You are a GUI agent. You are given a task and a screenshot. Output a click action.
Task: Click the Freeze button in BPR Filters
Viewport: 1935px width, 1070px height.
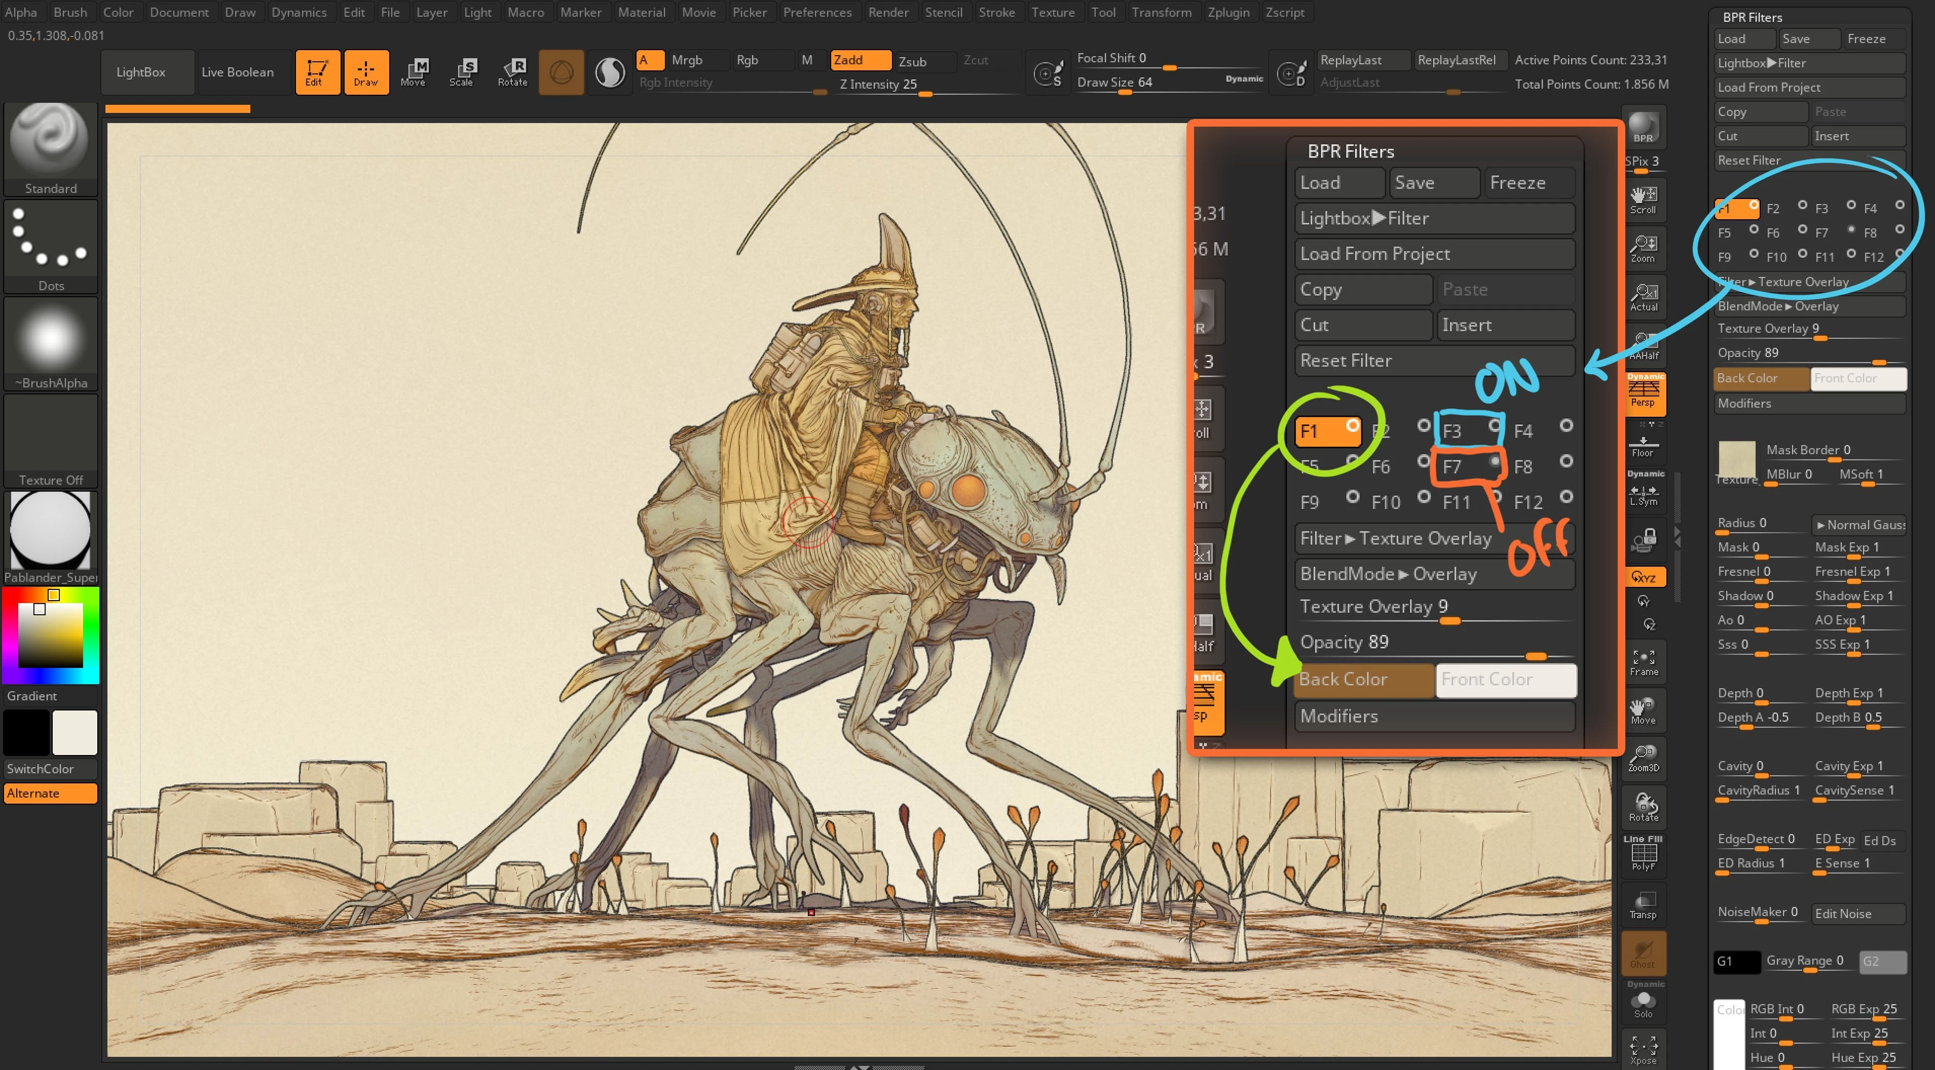click(x=1873, y=39)
